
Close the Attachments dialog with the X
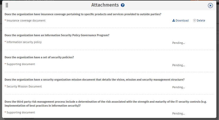click(x=211, y=6)
